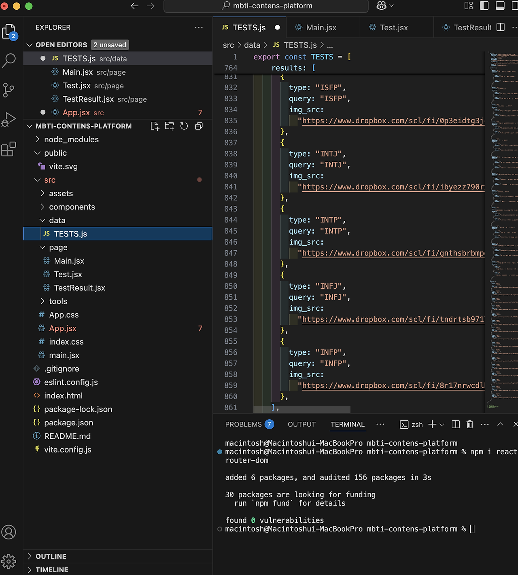
Task: Split the editor to the right
Action: tap(501, 27)
